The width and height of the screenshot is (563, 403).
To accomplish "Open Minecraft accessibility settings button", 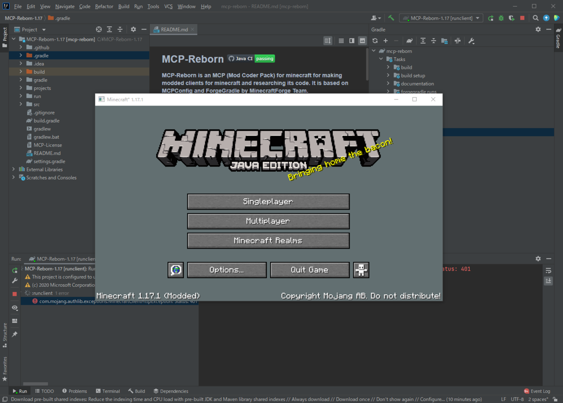I will 361,270.
